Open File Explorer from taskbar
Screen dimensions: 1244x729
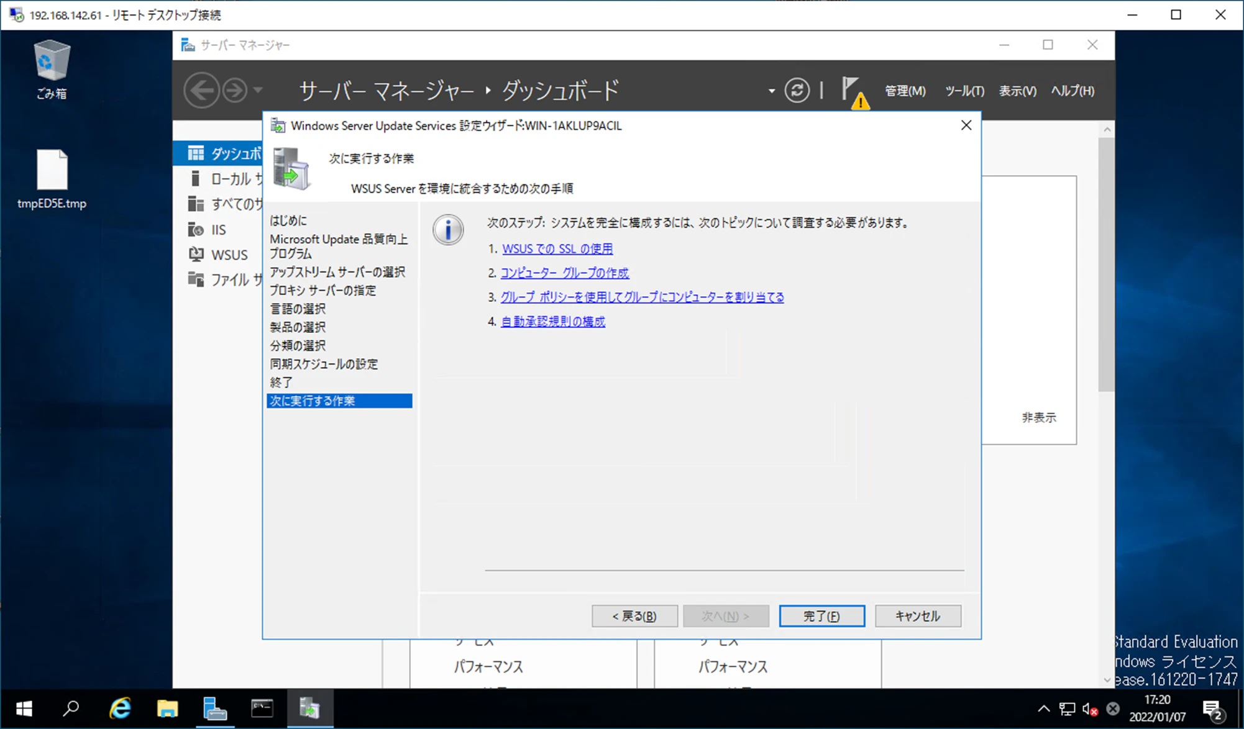[167, 709]
